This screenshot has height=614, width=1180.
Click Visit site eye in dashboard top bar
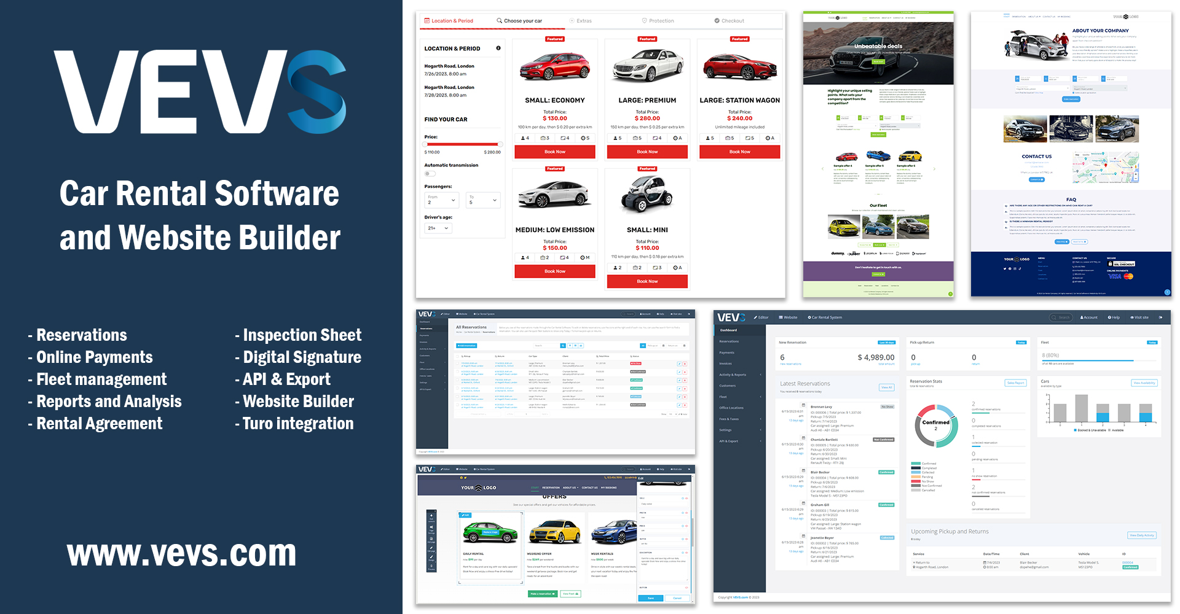click(x=1139, y=317)
